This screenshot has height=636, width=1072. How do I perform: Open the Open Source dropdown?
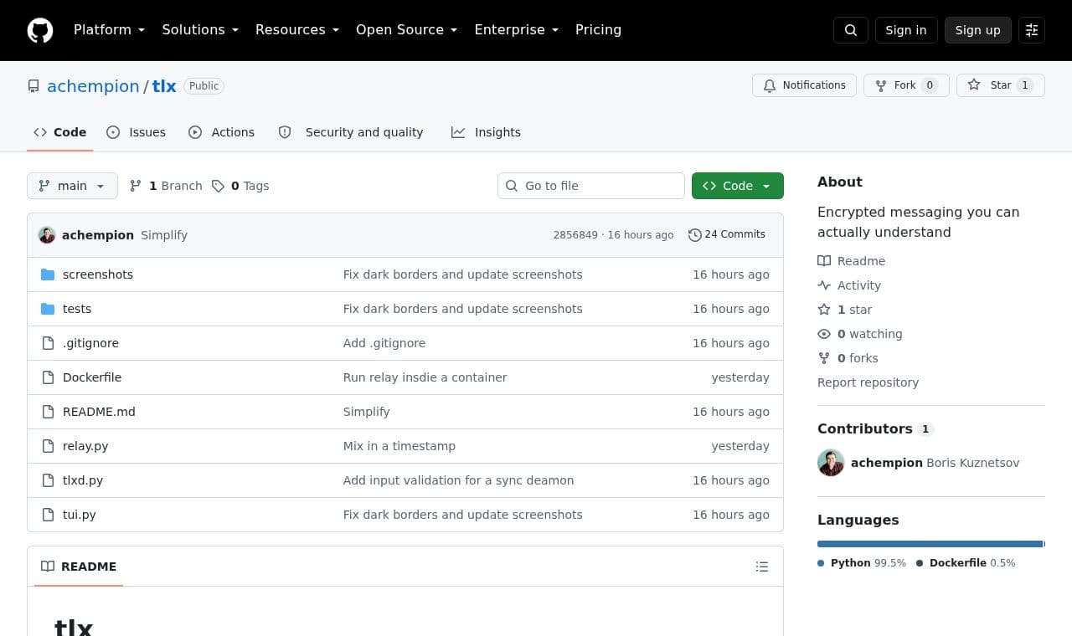tap(407, 30)
